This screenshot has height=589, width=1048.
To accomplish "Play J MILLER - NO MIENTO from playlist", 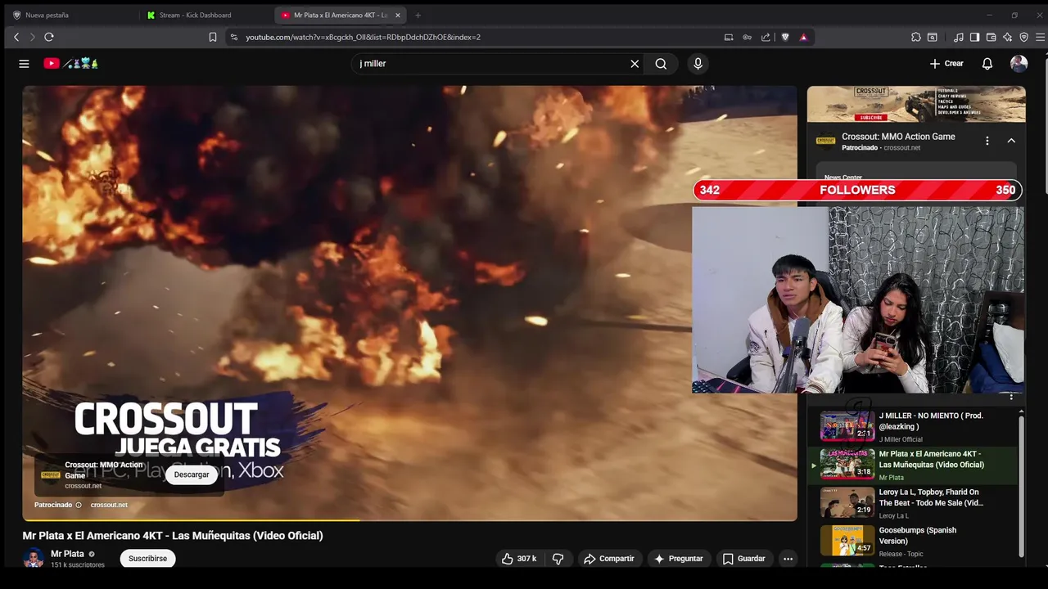I will (x=915, y=427).
